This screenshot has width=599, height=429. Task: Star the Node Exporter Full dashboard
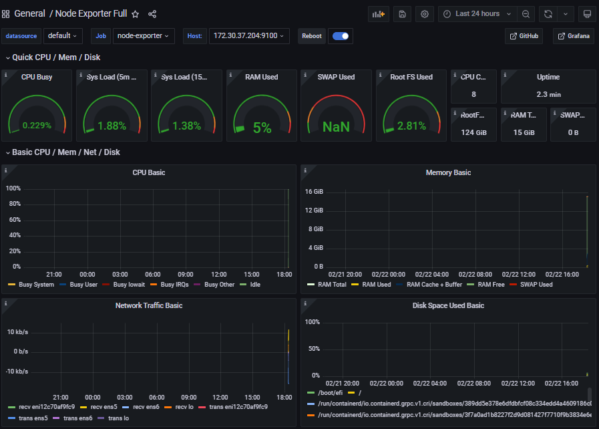click(x=136, y=14)
